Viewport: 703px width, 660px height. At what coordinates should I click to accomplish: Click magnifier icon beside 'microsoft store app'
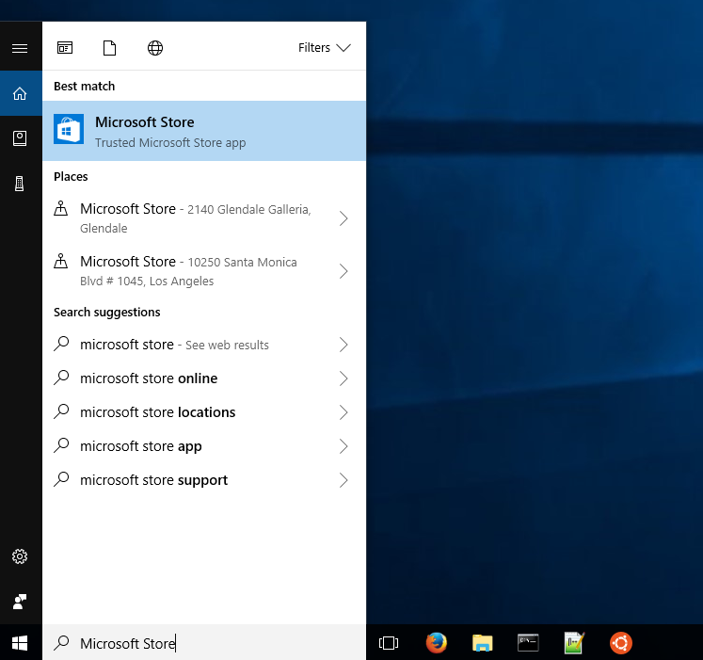coord(61,445)
